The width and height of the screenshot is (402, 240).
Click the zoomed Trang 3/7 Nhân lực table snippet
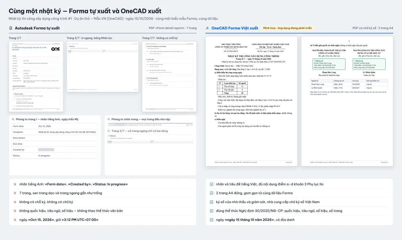coord(150,139)
